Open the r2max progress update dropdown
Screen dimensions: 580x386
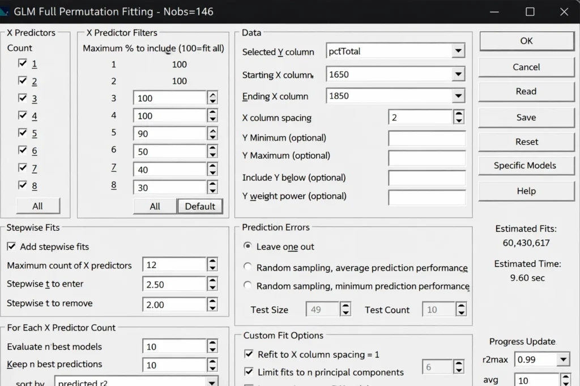[563, 359]
